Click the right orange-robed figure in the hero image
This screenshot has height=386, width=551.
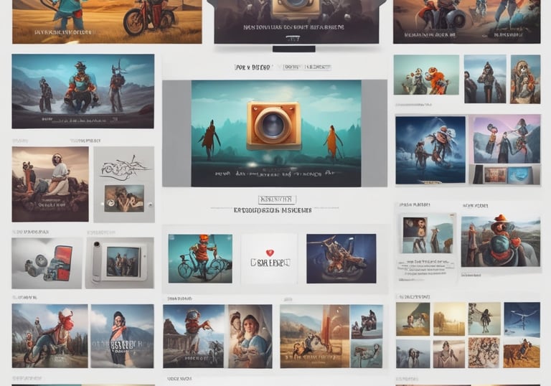pos(332,142)
